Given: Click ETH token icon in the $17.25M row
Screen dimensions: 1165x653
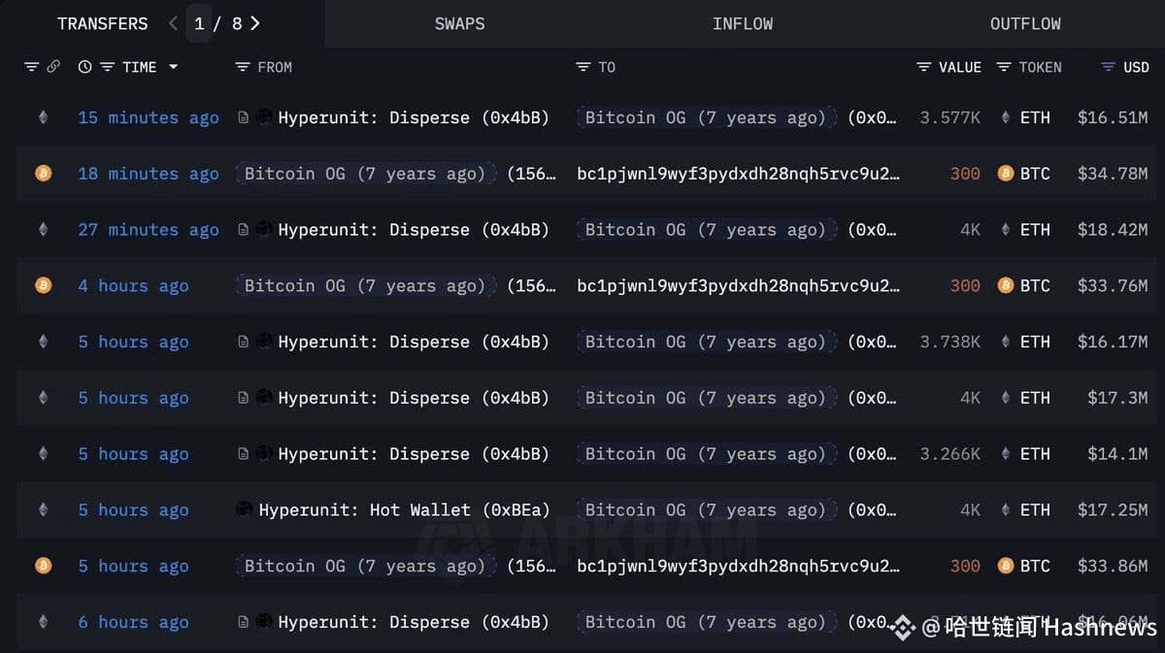Looking at the screenshot, I should (x=1006, y=509).
